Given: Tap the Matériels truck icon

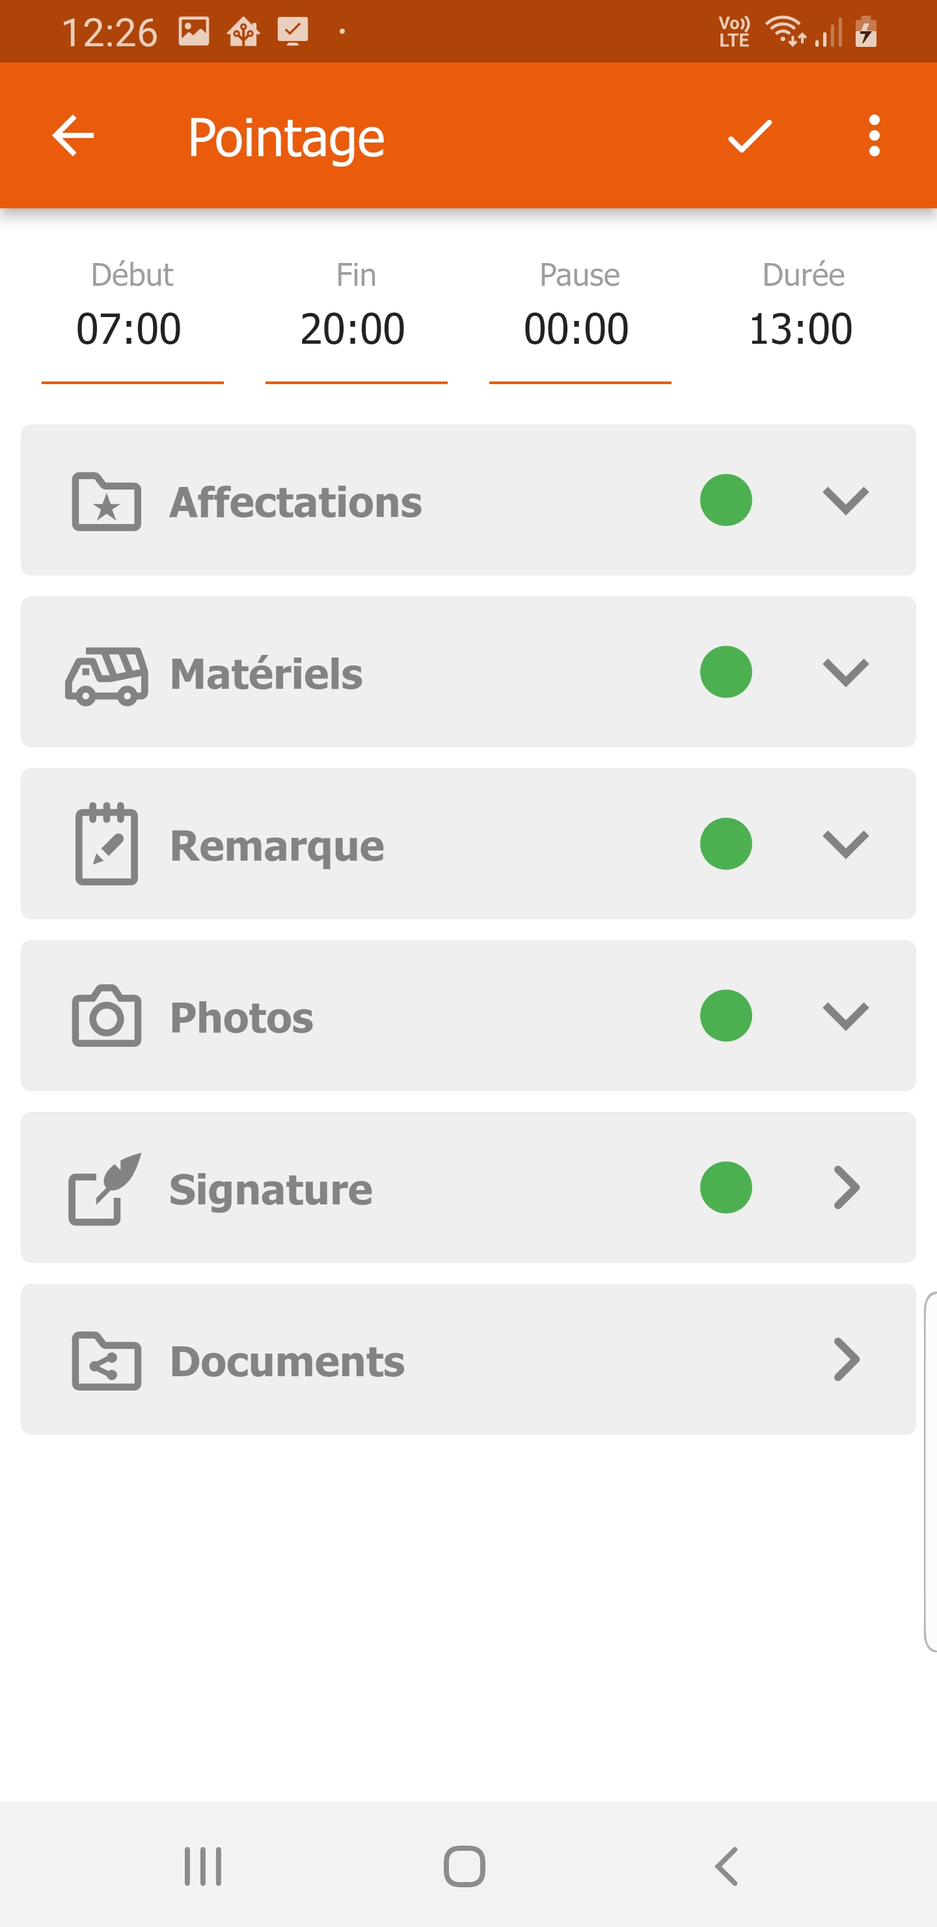Looking at the screenshot, I should click(x=106, y=674).
